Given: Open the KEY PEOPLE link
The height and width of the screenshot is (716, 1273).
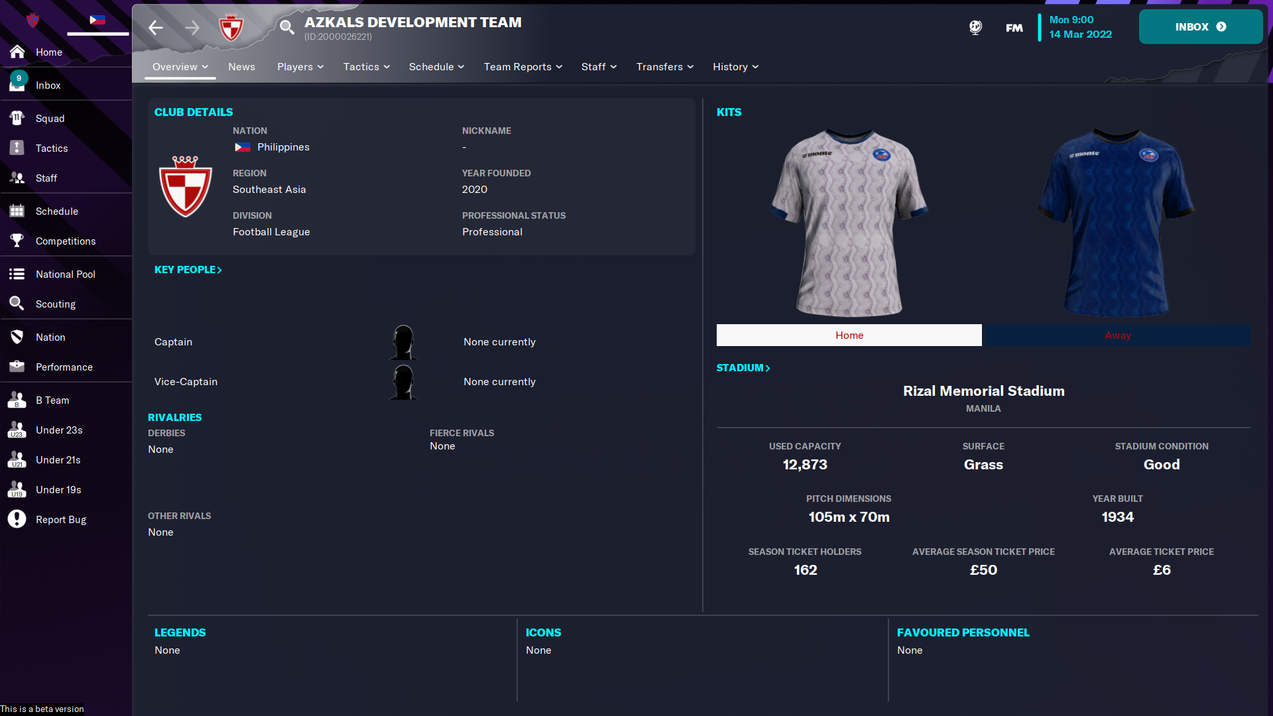Looking at the screenshot, I should point(188,270).
